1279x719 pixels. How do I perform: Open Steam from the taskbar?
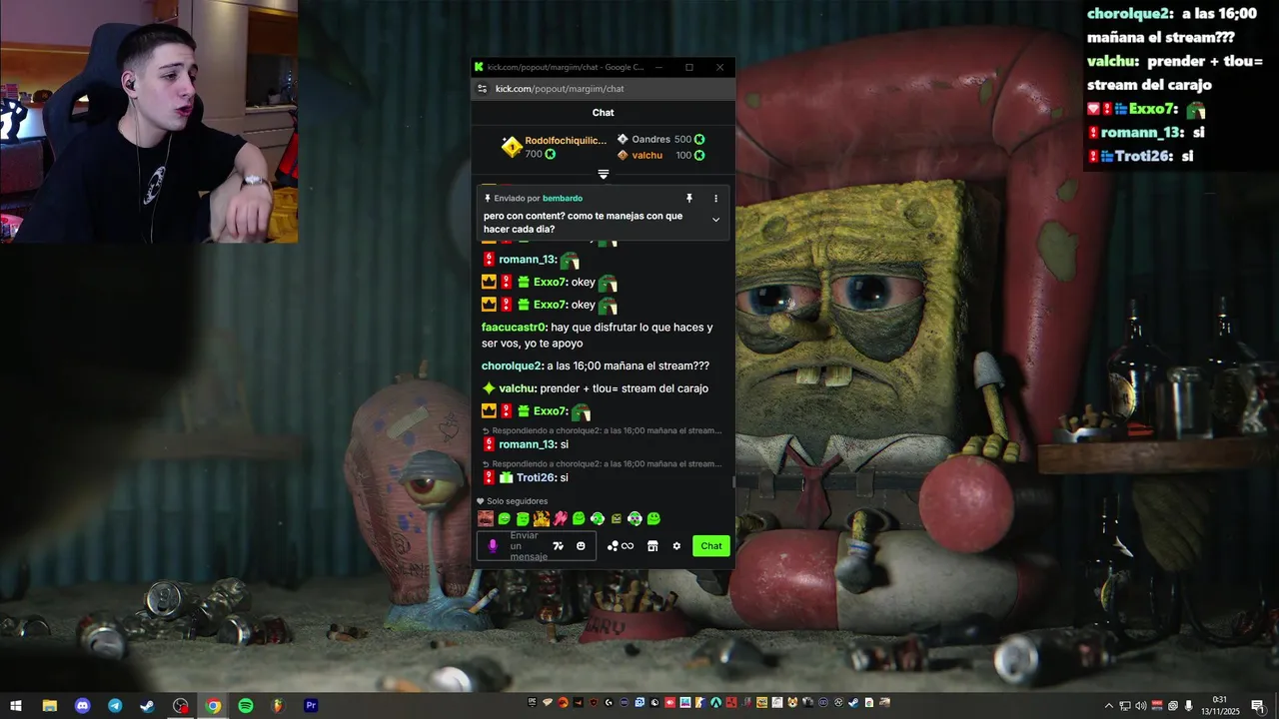coord(147,705)
